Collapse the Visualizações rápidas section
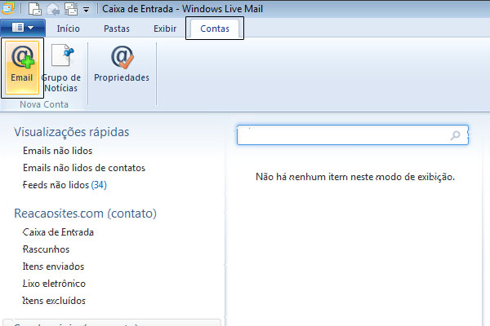Image resolution: width=490 pixels, height=326 pixels. click(71, 132)
